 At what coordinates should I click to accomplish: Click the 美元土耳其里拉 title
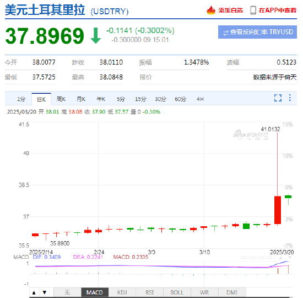click(45, 10)
